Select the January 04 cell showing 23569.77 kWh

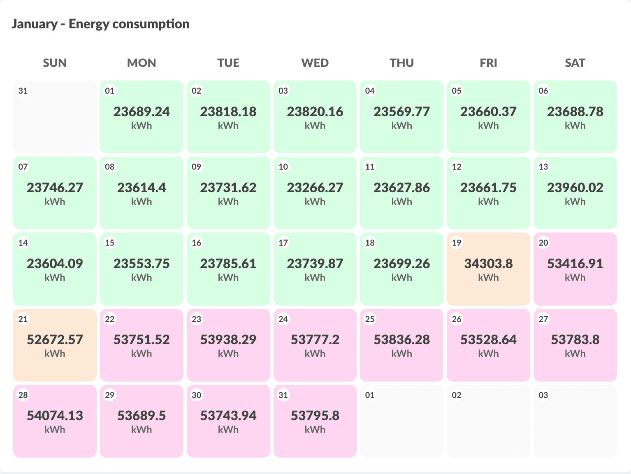coord(401,117)
